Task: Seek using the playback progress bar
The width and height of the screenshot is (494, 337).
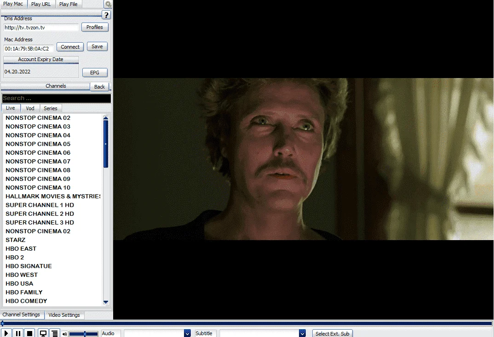Action: [247, 323]
